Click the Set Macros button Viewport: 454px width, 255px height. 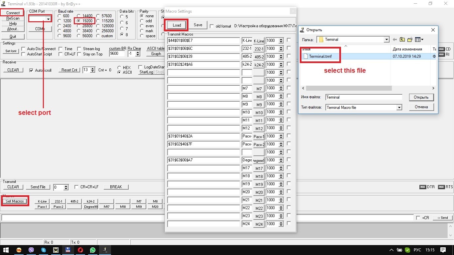point(15,201)
